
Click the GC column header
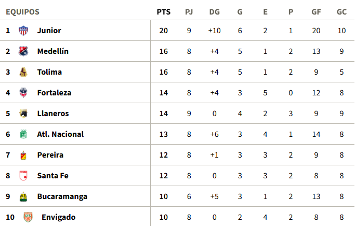pyautogui.click(x=341, y=12)
